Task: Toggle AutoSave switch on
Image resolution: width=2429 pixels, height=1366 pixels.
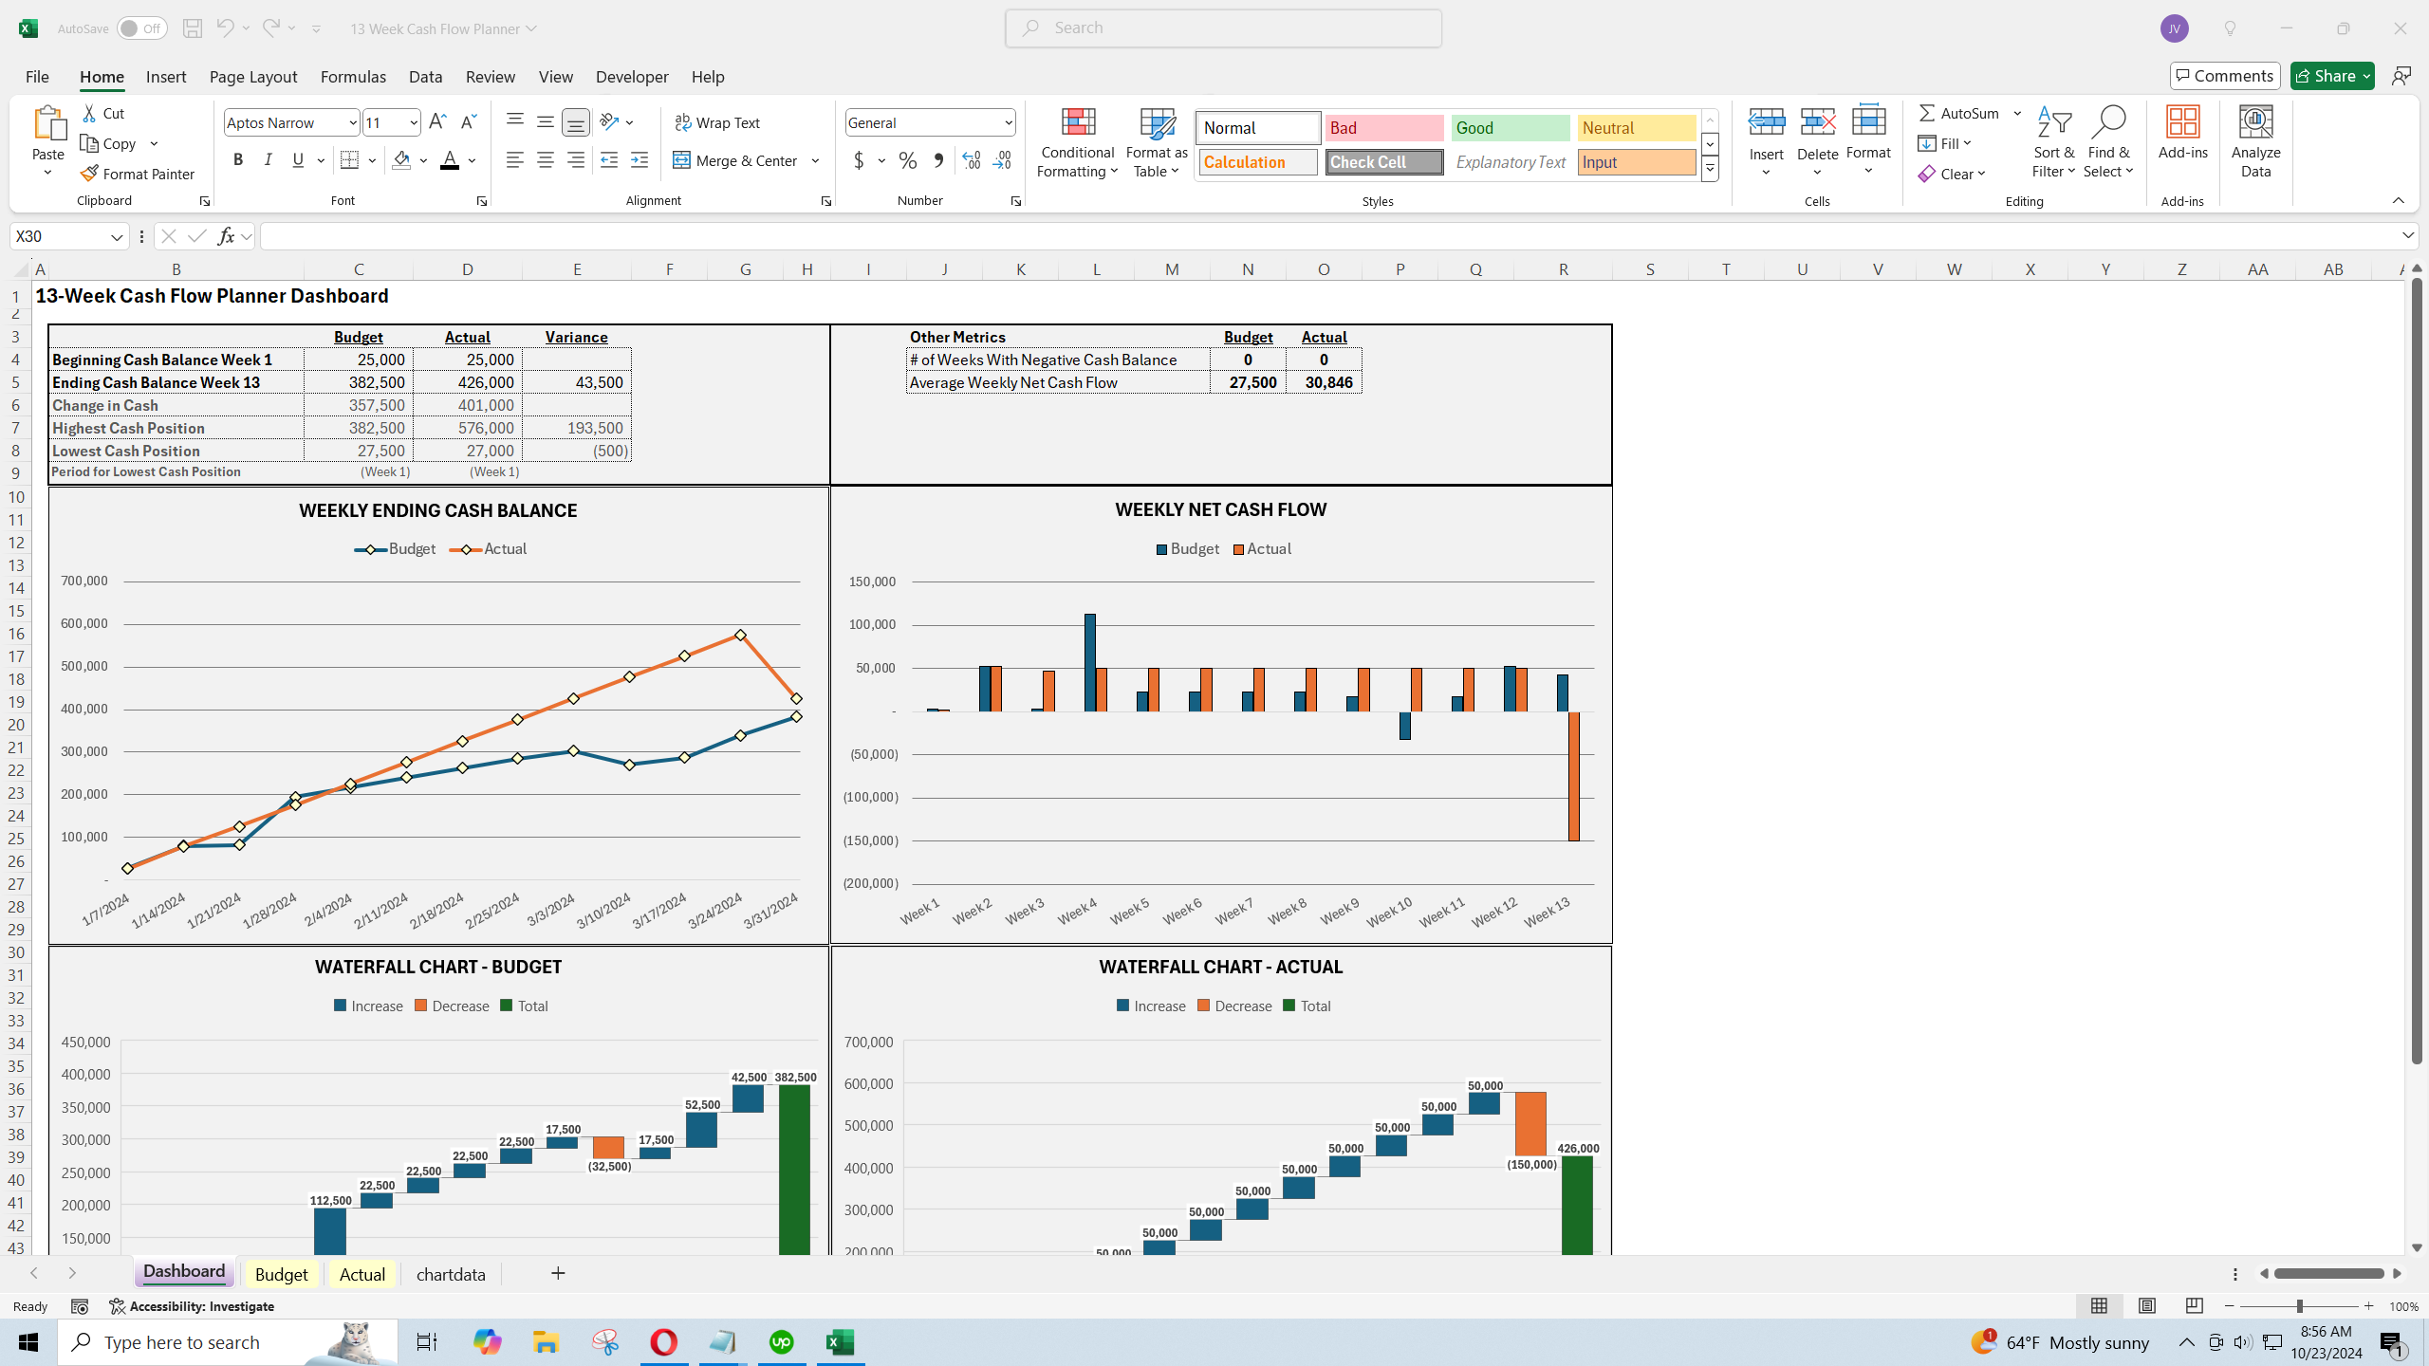Action: tap(141, 28)
